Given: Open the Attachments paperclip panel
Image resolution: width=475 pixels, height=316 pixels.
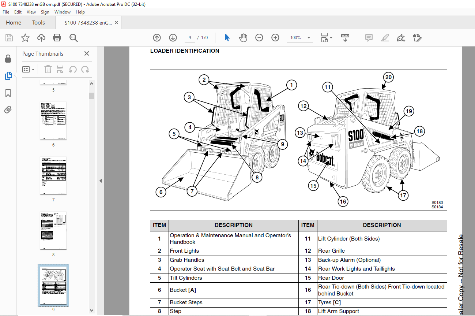Looking at the screenshot, I should point(8,109).
